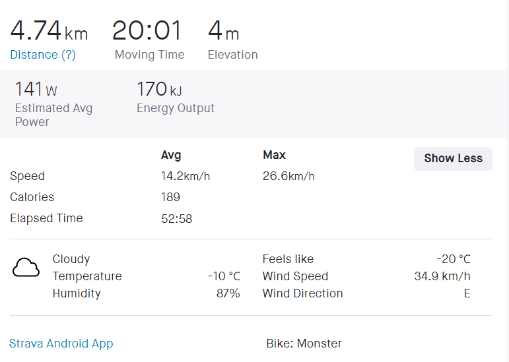Click the -20 °C feels like value

[x=453, y=259]
